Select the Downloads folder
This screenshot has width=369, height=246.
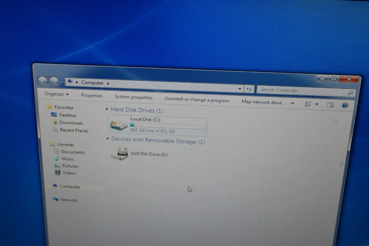click(71, 123)
